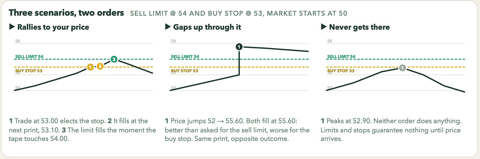Viewport: 480px width, 159px height.
Task: Select the 'Never gets there' heading
Action: (359, 27)
